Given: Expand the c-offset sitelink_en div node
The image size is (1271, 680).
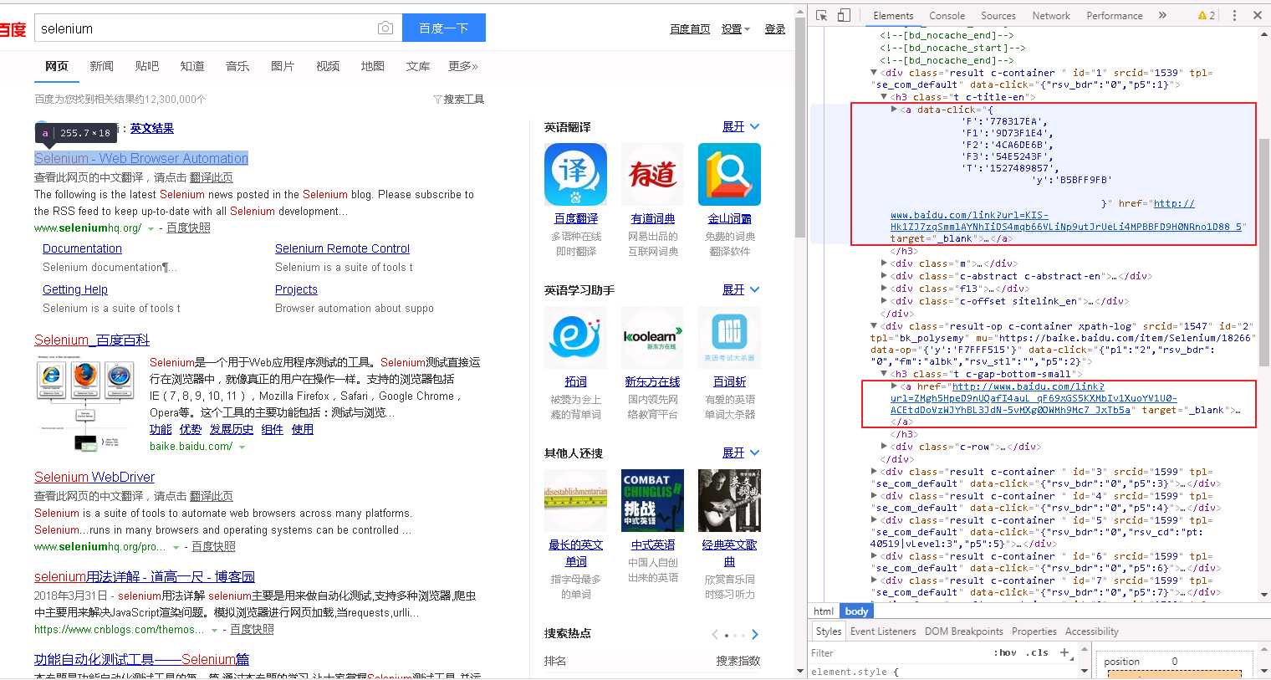Looking at the screenshot, I should click(884, 301).
